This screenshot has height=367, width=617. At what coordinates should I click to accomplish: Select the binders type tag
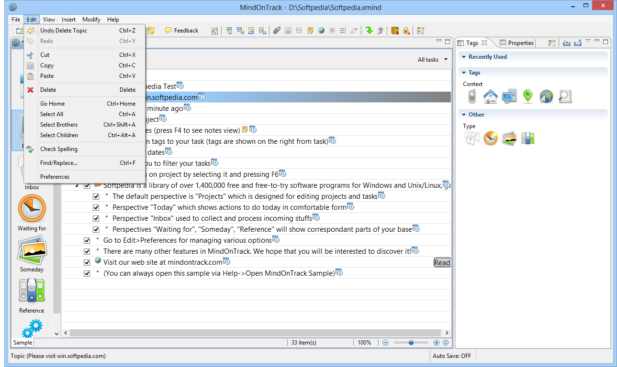click(527, 139)
